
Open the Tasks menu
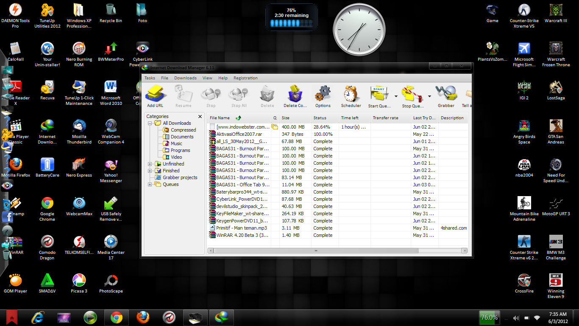point(150,78)
